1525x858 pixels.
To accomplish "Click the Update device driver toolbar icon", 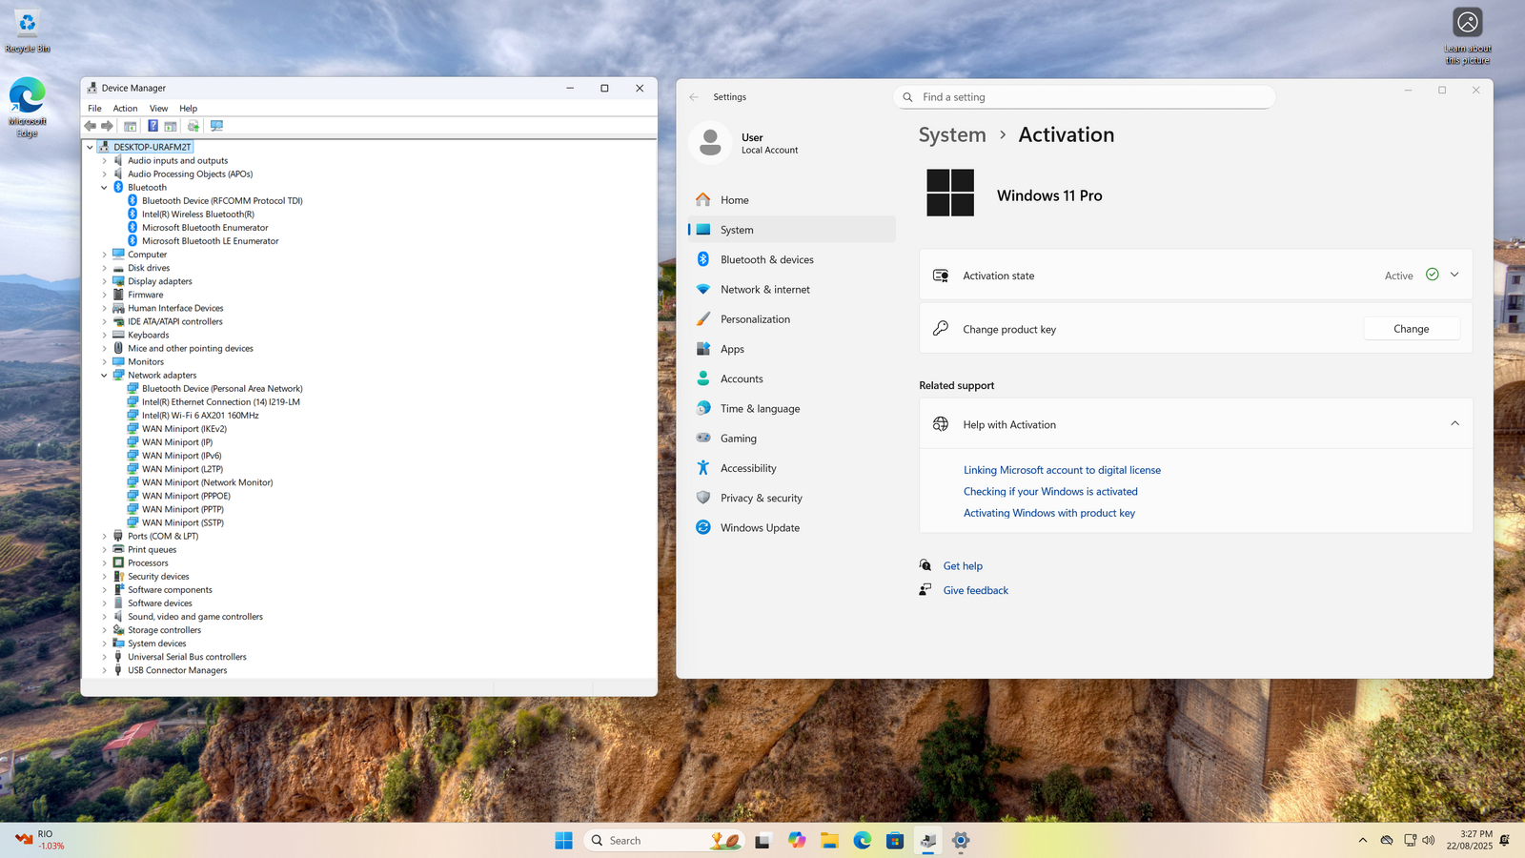I will (193, 126).
